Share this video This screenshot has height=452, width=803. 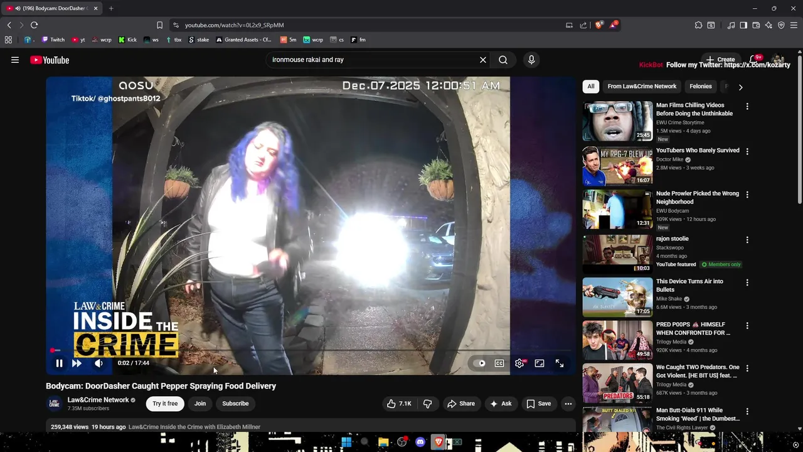[461, 404]
